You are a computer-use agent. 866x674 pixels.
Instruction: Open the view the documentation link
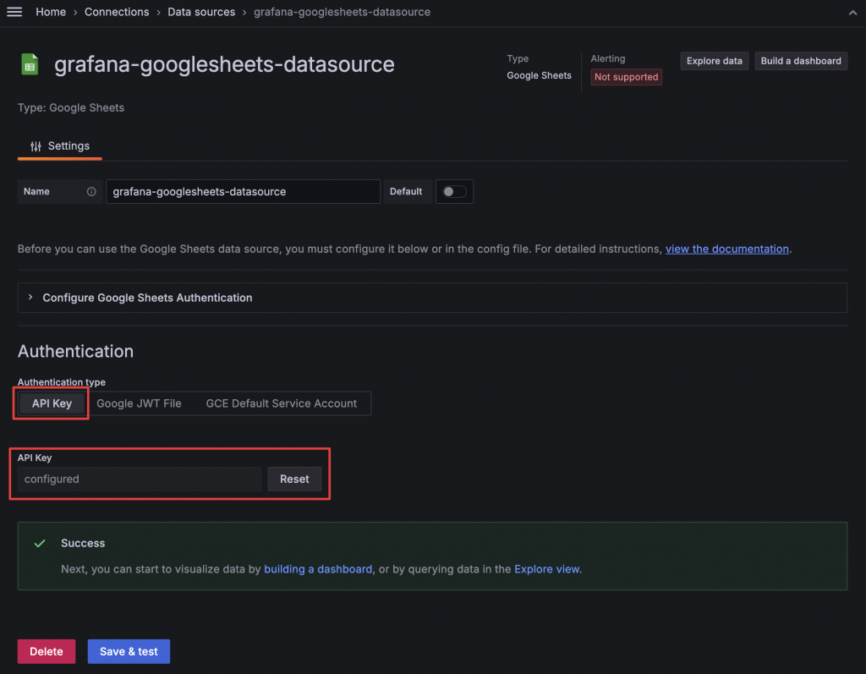pyautogui.click(x=727, y=249)
